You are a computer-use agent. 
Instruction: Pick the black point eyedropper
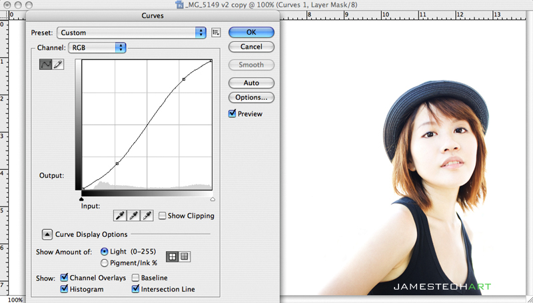coord(120,215)
